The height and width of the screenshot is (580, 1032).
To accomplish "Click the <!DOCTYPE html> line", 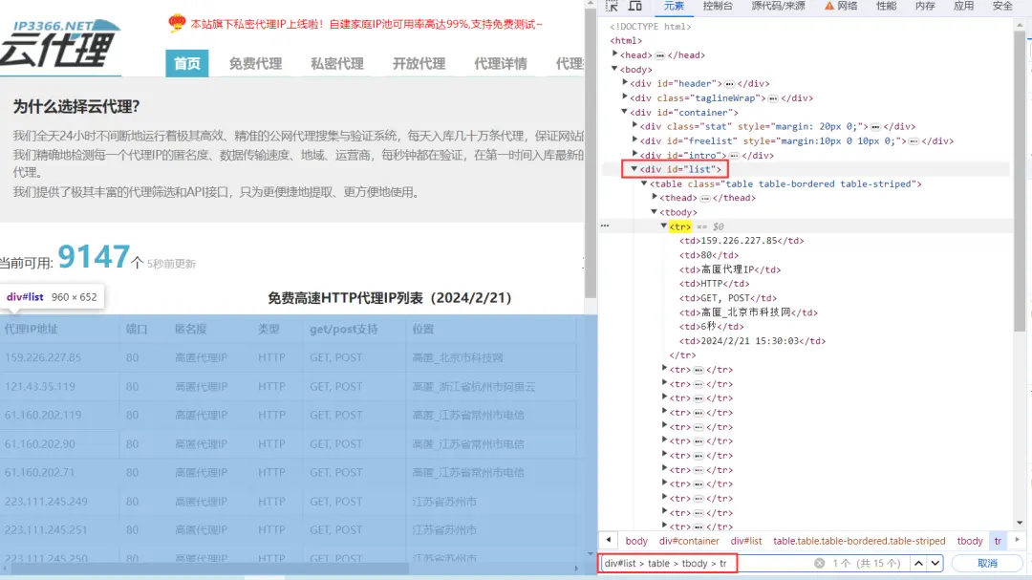I will coord(651,27).
